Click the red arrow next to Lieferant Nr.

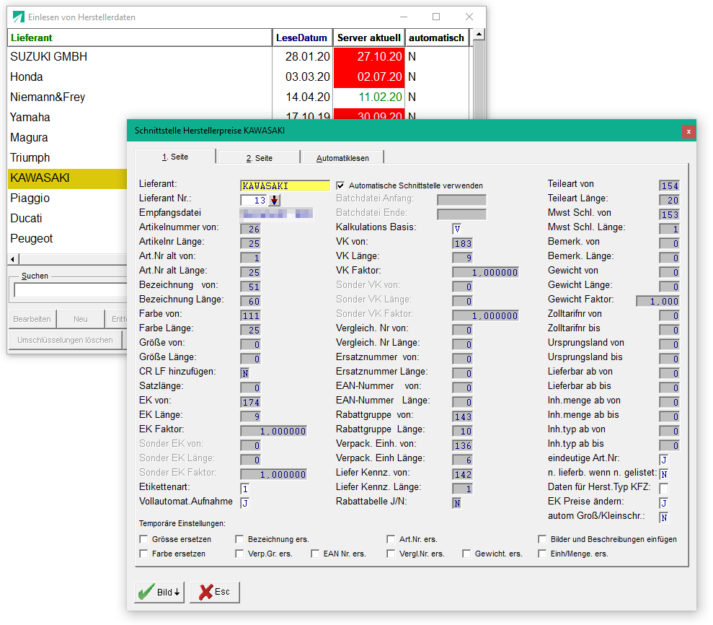point(274,201)
